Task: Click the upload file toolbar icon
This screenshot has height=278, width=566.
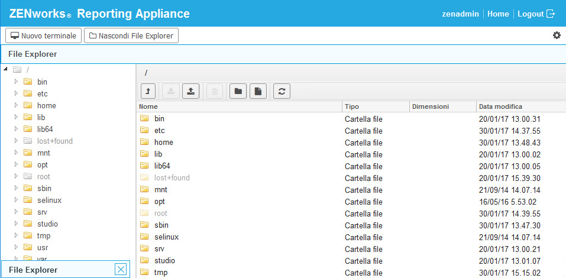Action: click(191, 91)
